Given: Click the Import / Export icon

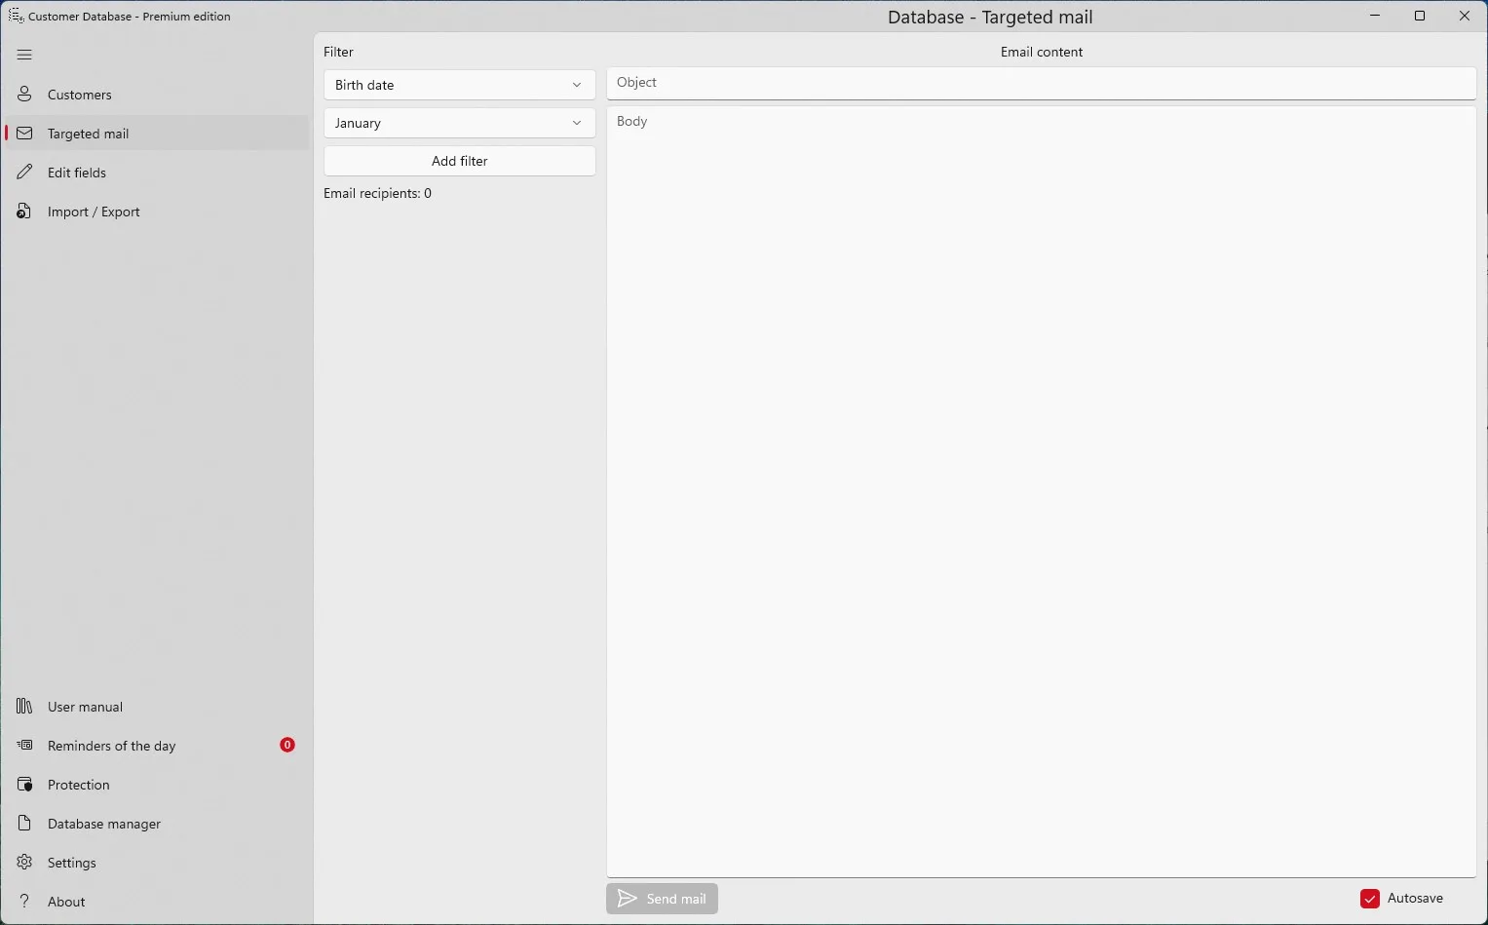Looking at the screenshot, I should (x=24, y=212).
